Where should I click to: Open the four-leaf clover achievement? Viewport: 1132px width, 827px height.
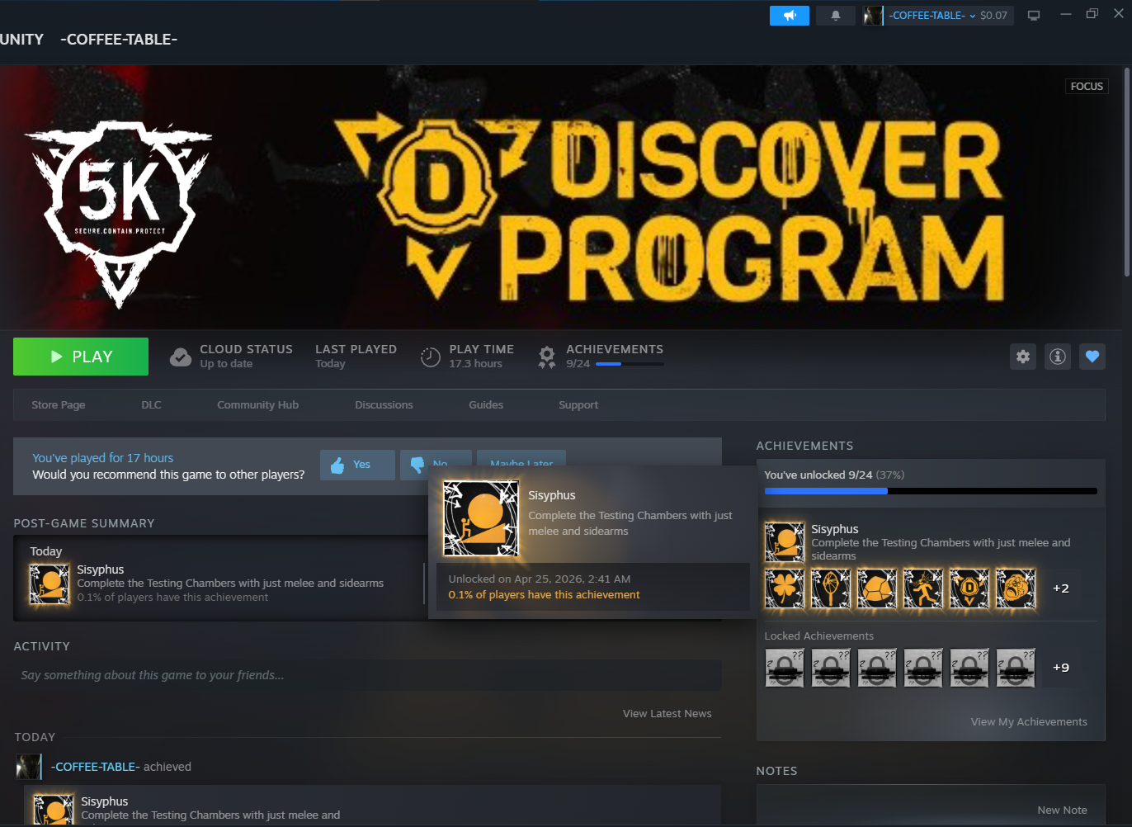click(x=785, y=588)
